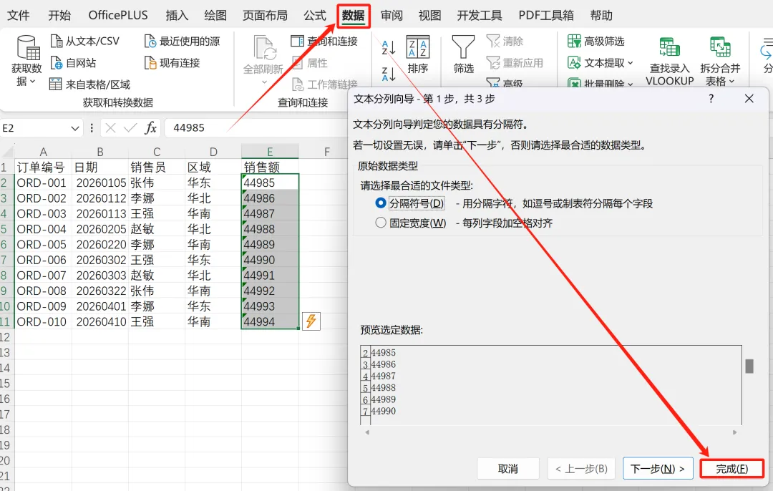Viewport: 773px width, 491px height.
Task: Open the 排序 sort dialog
Action: (417, 54)
